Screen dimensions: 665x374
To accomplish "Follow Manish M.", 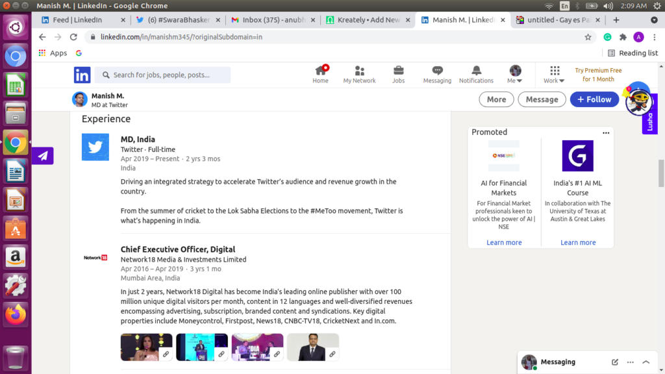I will point(594,99).
